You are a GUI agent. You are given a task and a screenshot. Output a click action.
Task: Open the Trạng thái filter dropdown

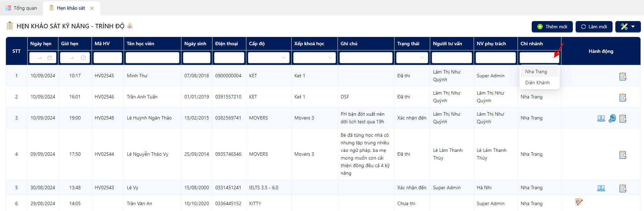412,58
